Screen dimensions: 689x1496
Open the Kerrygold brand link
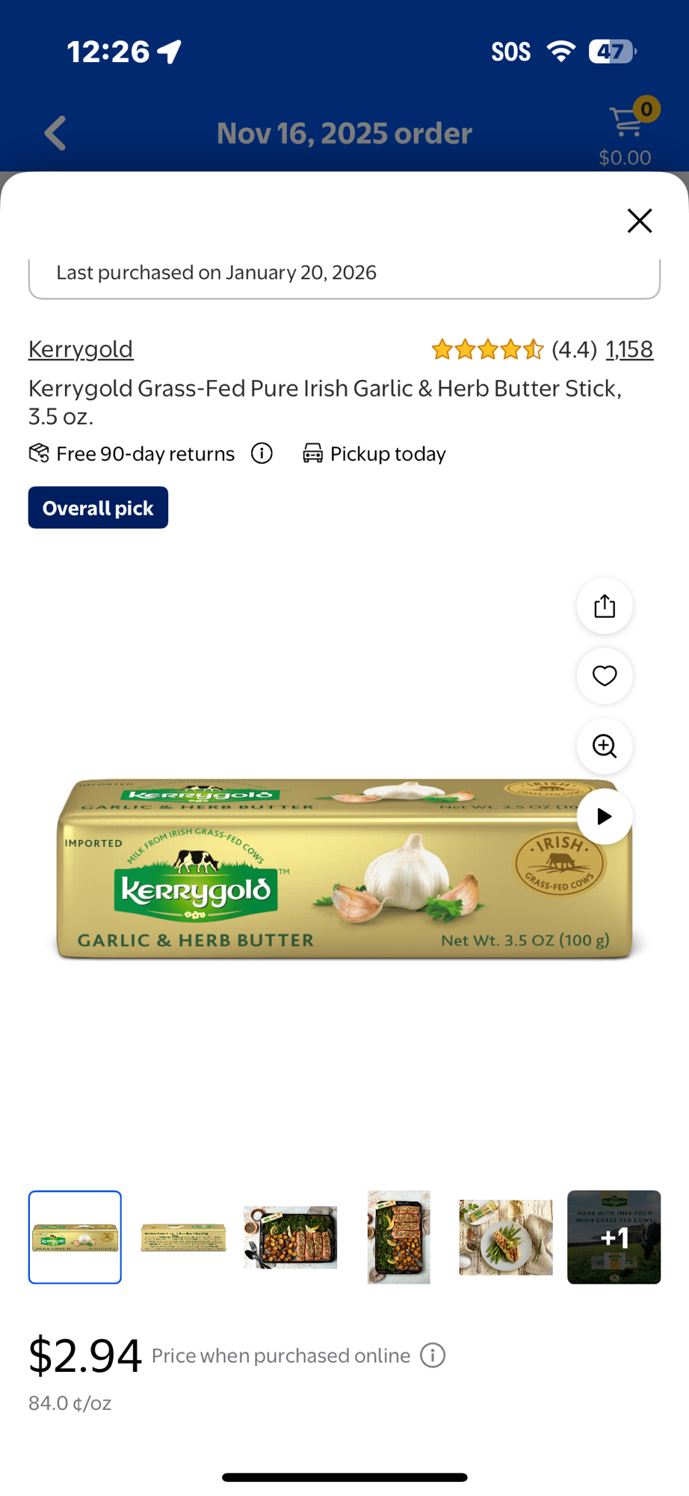[x=81, y=349]
